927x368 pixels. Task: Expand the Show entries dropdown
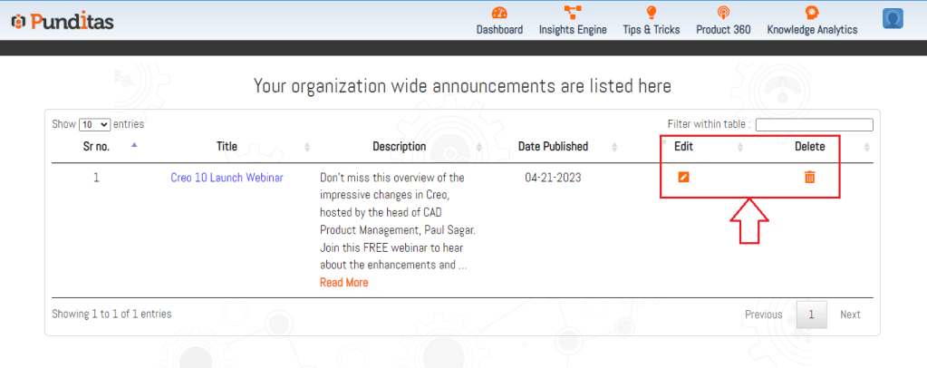click(94, 124)
